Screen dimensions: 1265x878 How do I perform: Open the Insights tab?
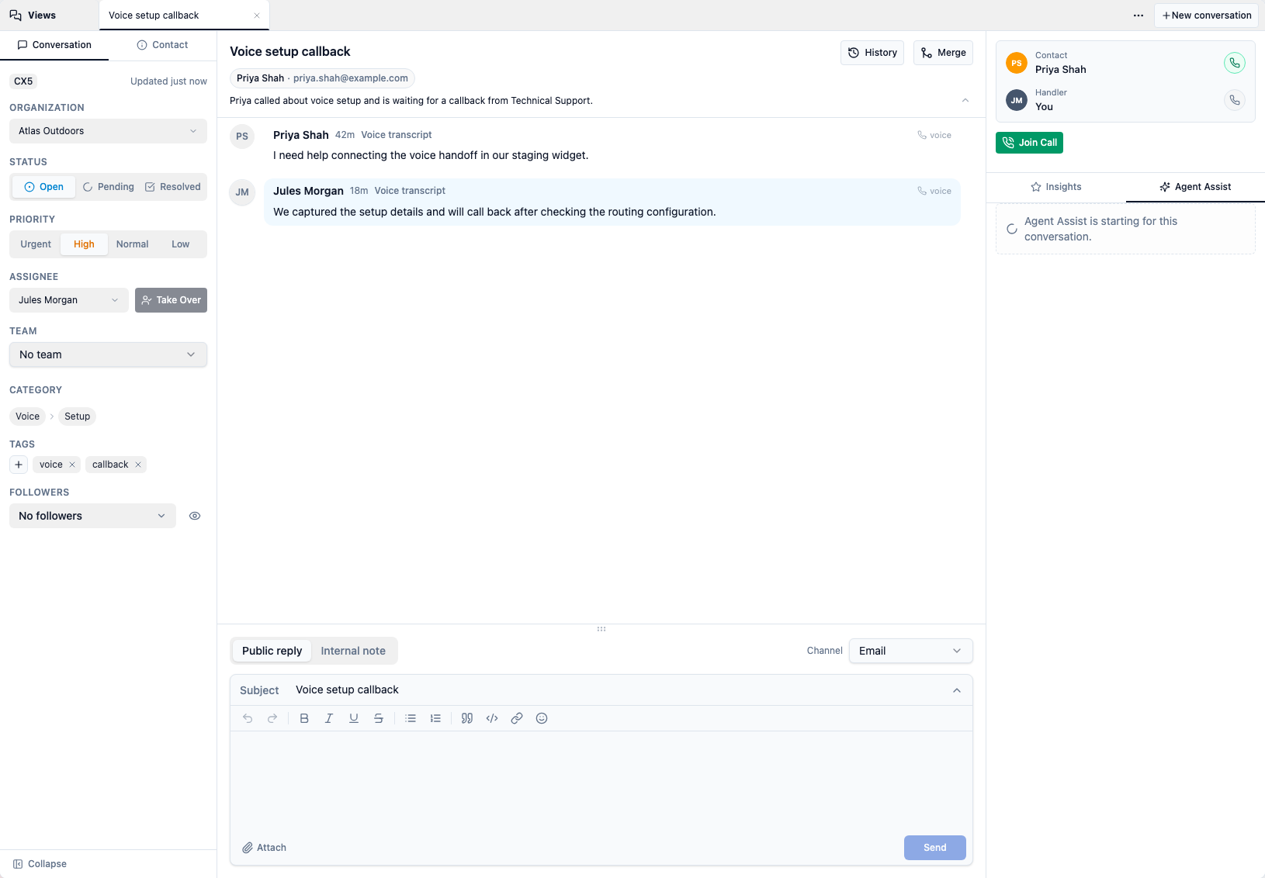[x=1055, y=187]
